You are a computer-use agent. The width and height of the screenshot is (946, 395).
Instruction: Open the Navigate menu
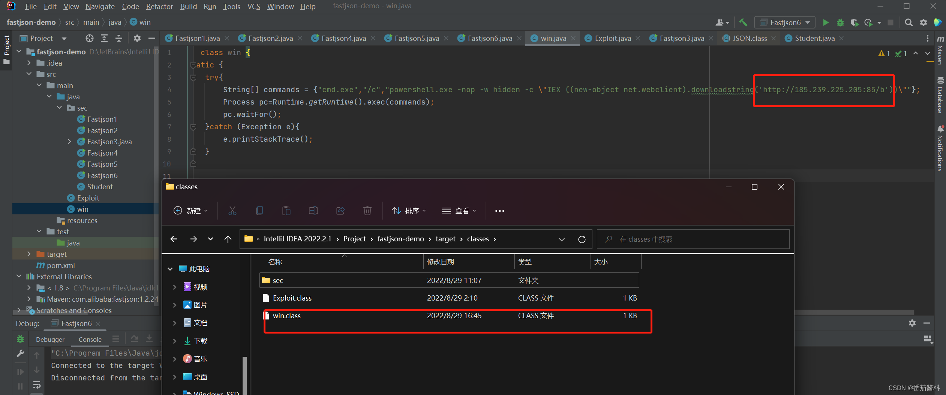click(x=100, y=6)
